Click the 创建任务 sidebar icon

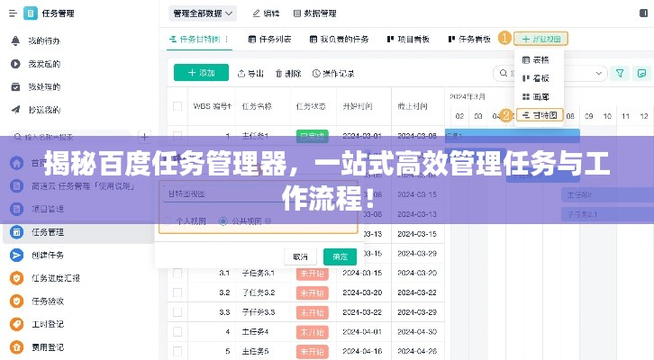click(x=16, y=255)
